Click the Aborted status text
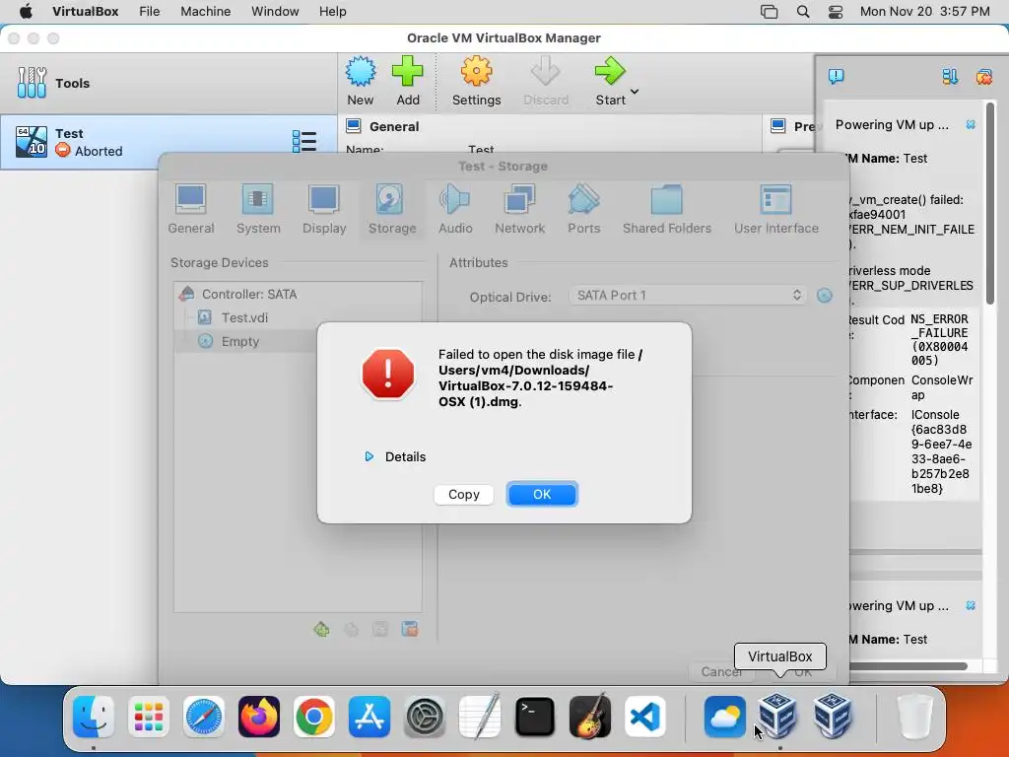Screen dimensions: 1009x757 point(99,151)
